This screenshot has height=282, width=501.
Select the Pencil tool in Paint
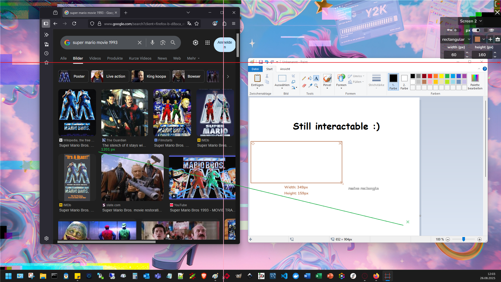point(304,78)
